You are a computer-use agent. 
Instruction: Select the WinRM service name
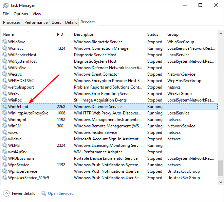15,126
